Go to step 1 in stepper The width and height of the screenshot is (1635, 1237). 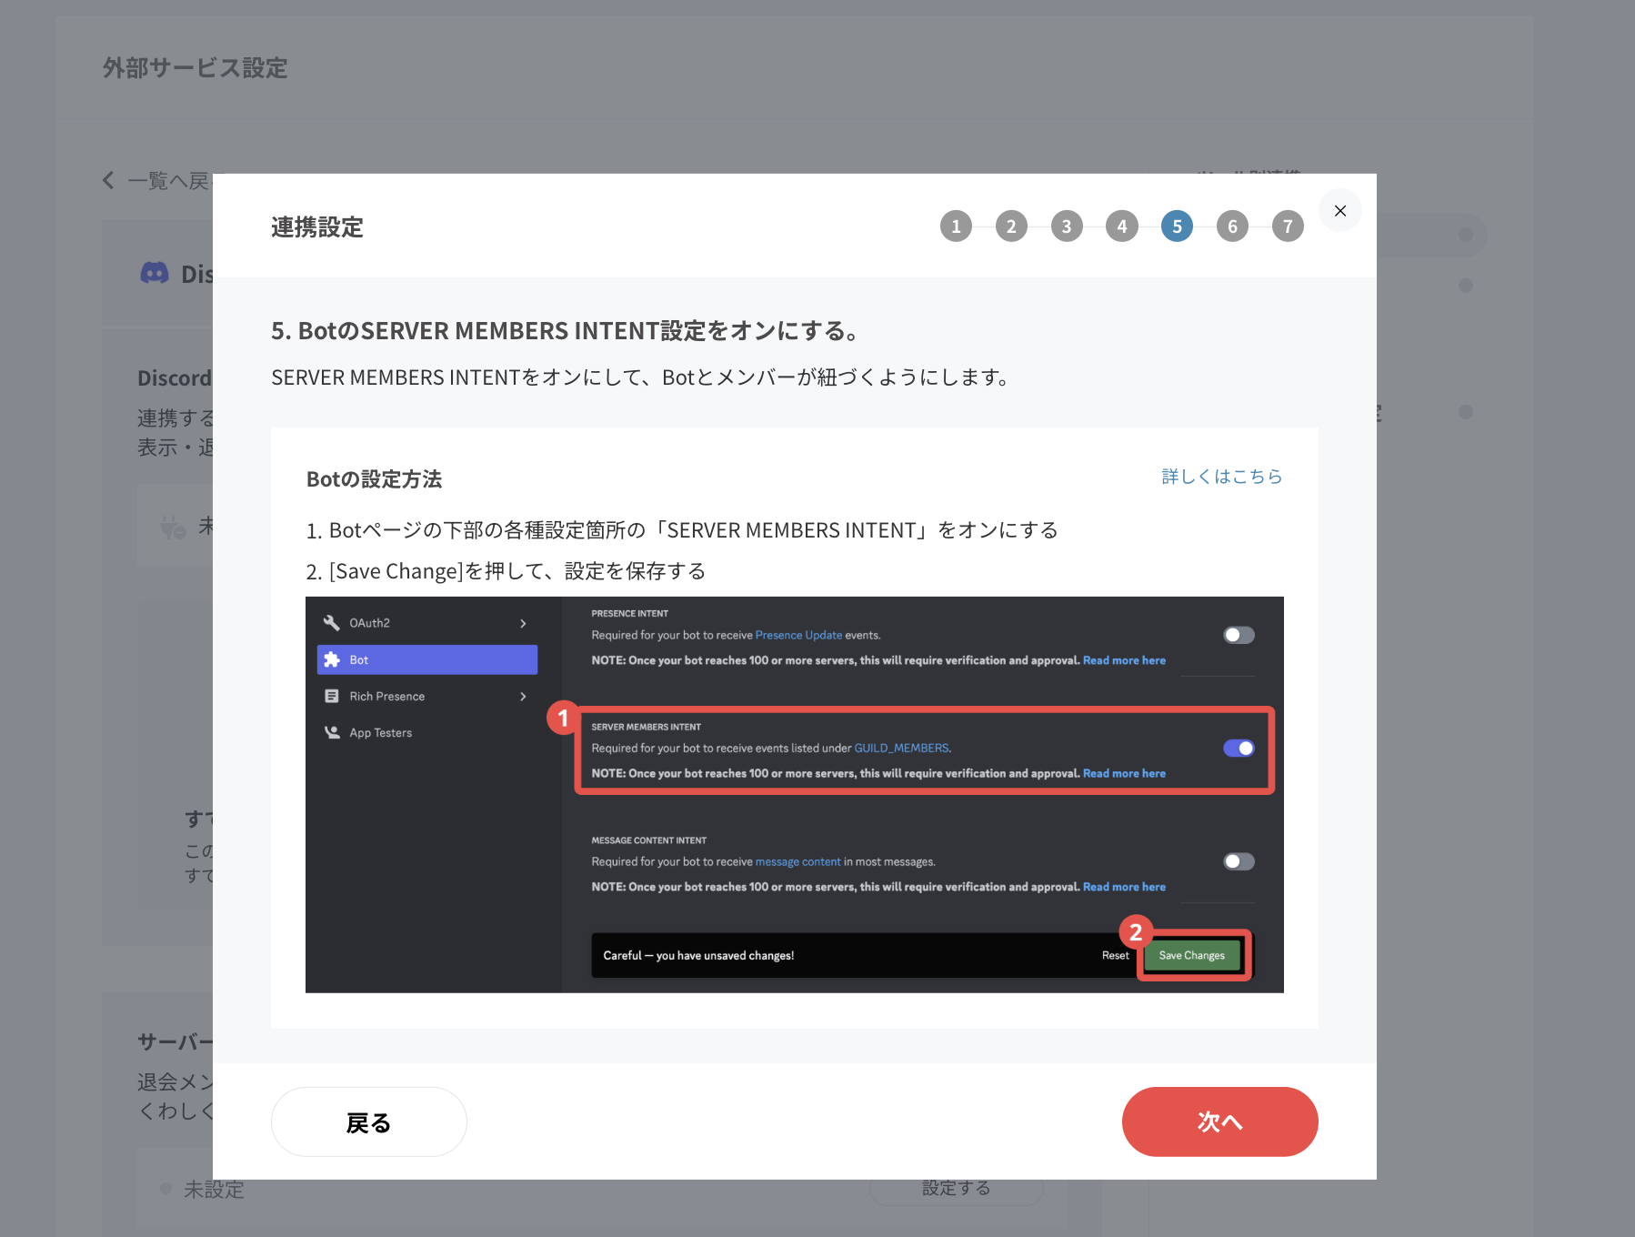click(956, 226)
